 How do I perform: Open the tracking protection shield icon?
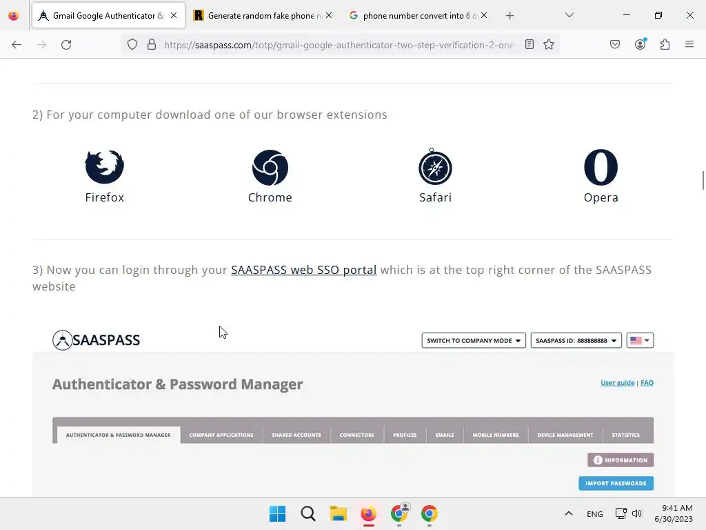132,45
